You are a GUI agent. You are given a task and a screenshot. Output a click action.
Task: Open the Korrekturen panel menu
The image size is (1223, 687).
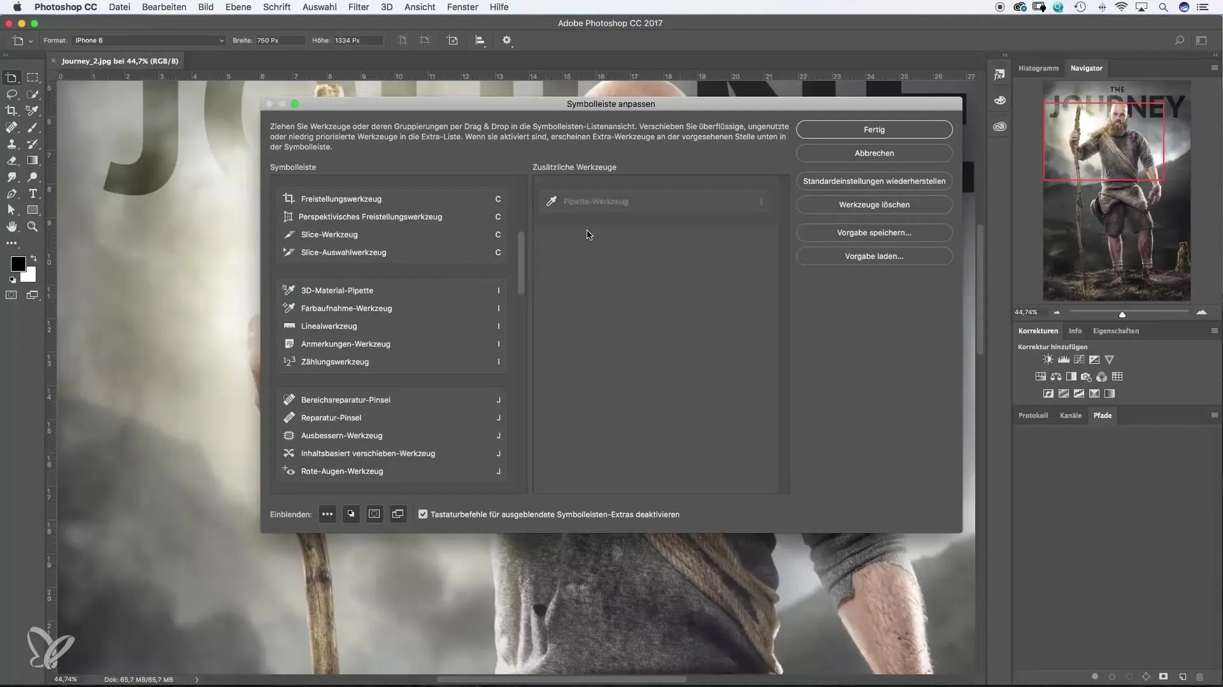(1214, 331)
